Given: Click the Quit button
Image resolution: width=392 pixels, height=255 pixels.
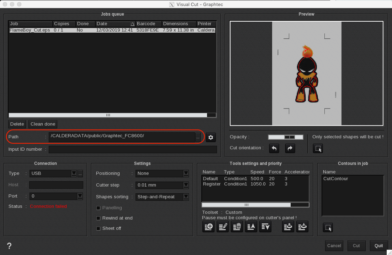Looking at the screenshot, I should click(378, 246).
